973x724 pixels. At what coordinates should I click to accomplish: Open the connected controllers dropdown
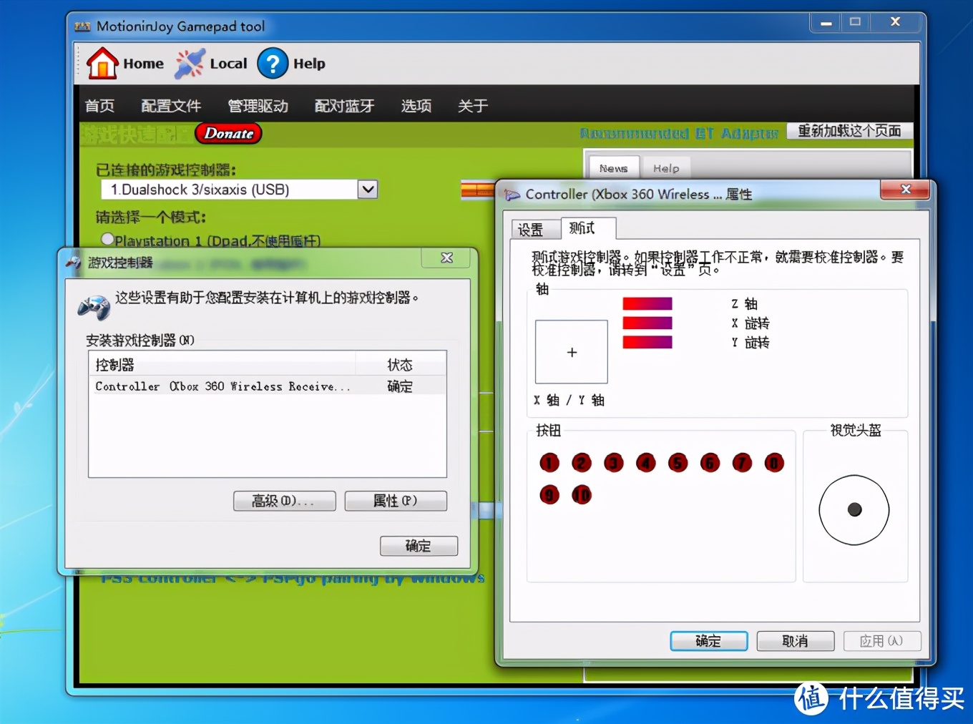[x=367, y=189]
